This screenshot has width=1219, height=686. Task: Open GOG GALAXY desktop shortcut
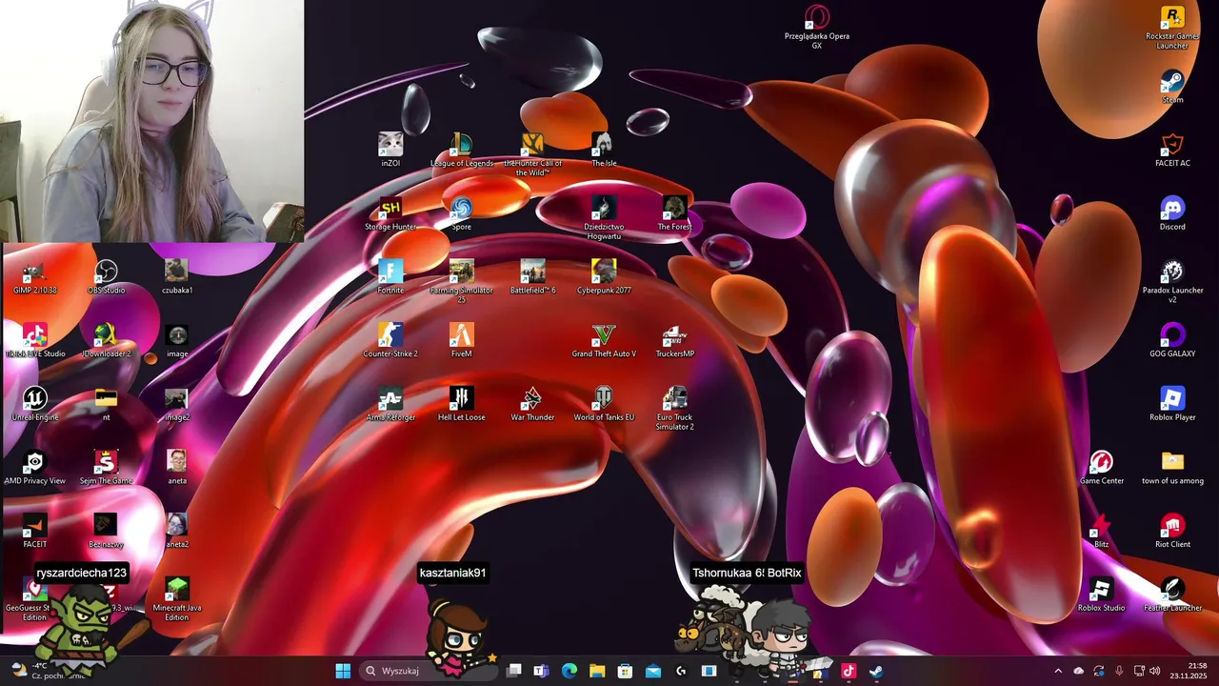(x=1172, y=341)
